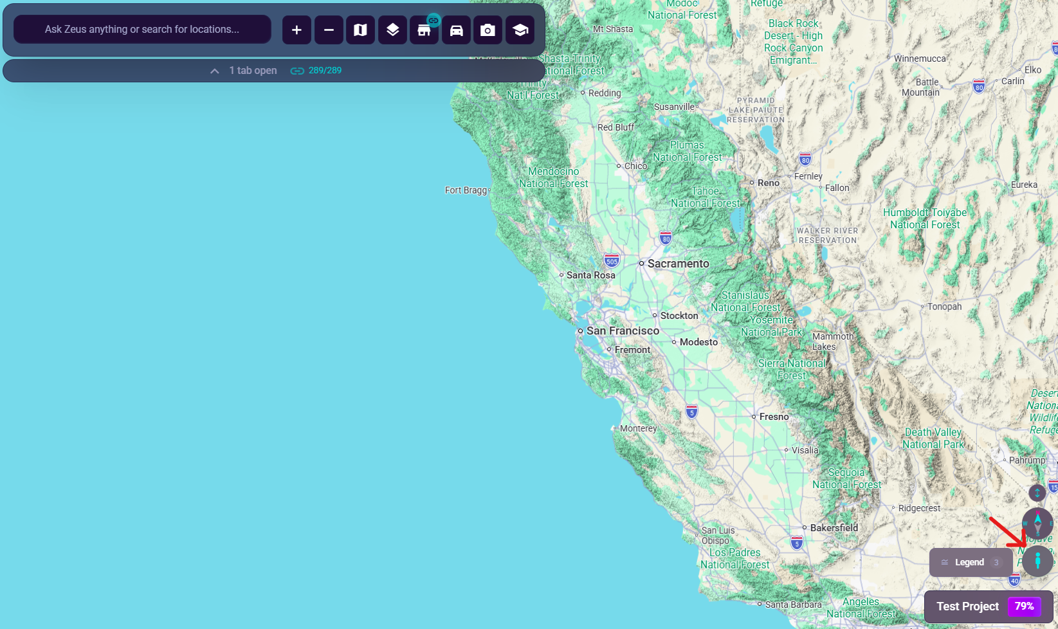The height and width of the screenshot is (629, 1058).
Task: Click the Mendocino National Forest label
Action: [x=553, y=178]
